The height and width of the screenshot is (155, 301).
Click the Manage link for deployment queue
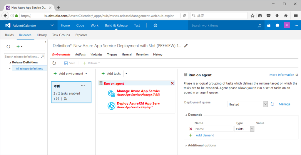pos(284,104)
